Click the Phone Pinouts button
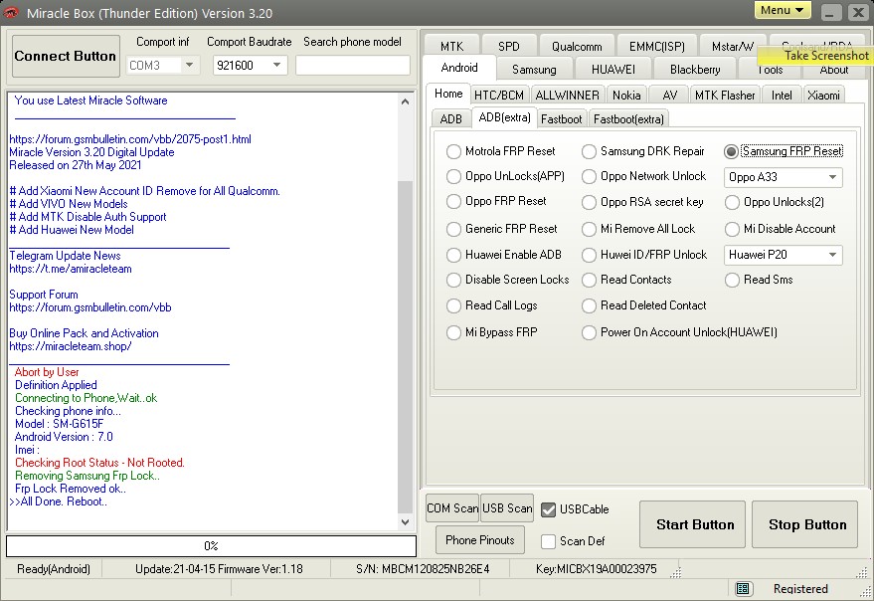 (480, 540)
